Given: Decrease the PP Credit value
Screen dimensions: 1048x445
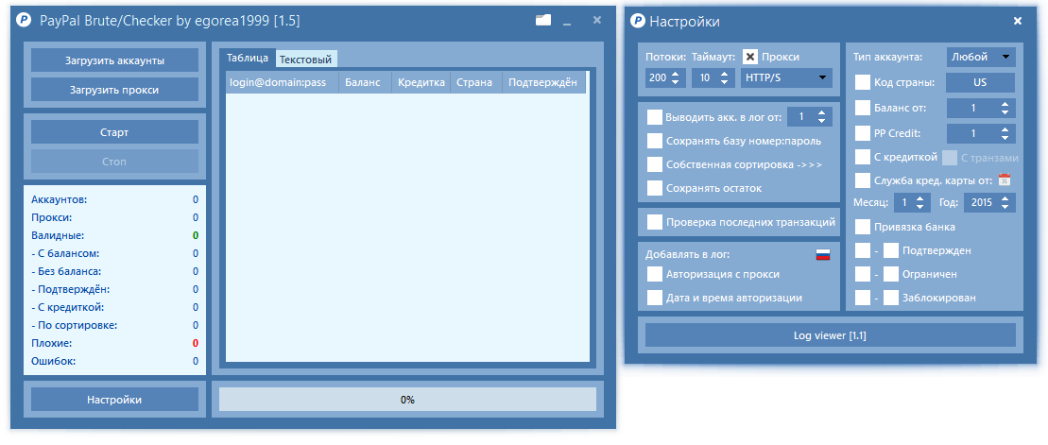Looking at the screenshot, I should point(1005,137).
